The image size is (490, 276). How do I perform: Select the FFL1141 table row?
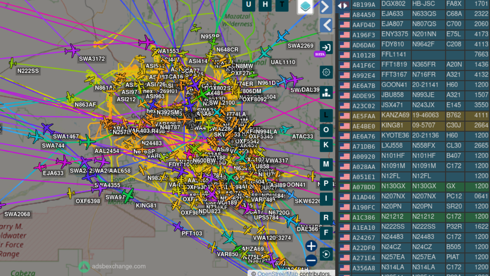point(414,55)
